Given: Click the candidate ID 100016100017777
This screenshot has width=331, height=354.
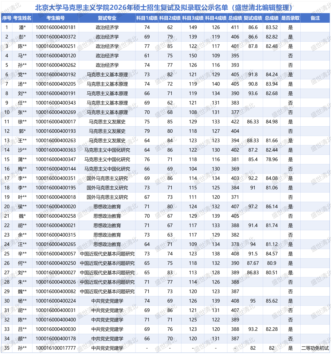Looking at the screenshot, I should coord(55,348).
